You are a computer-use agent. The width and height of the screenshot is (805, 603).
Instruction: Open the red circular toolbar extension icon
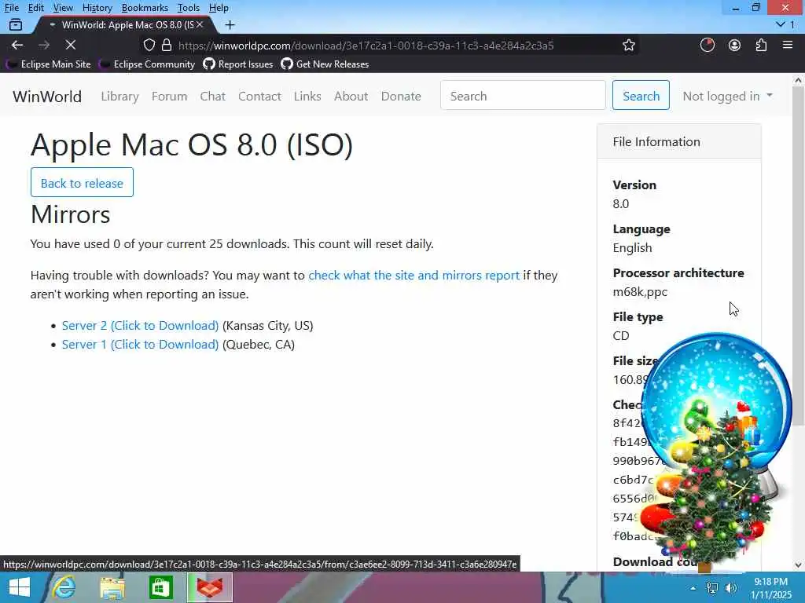(707, 45)
